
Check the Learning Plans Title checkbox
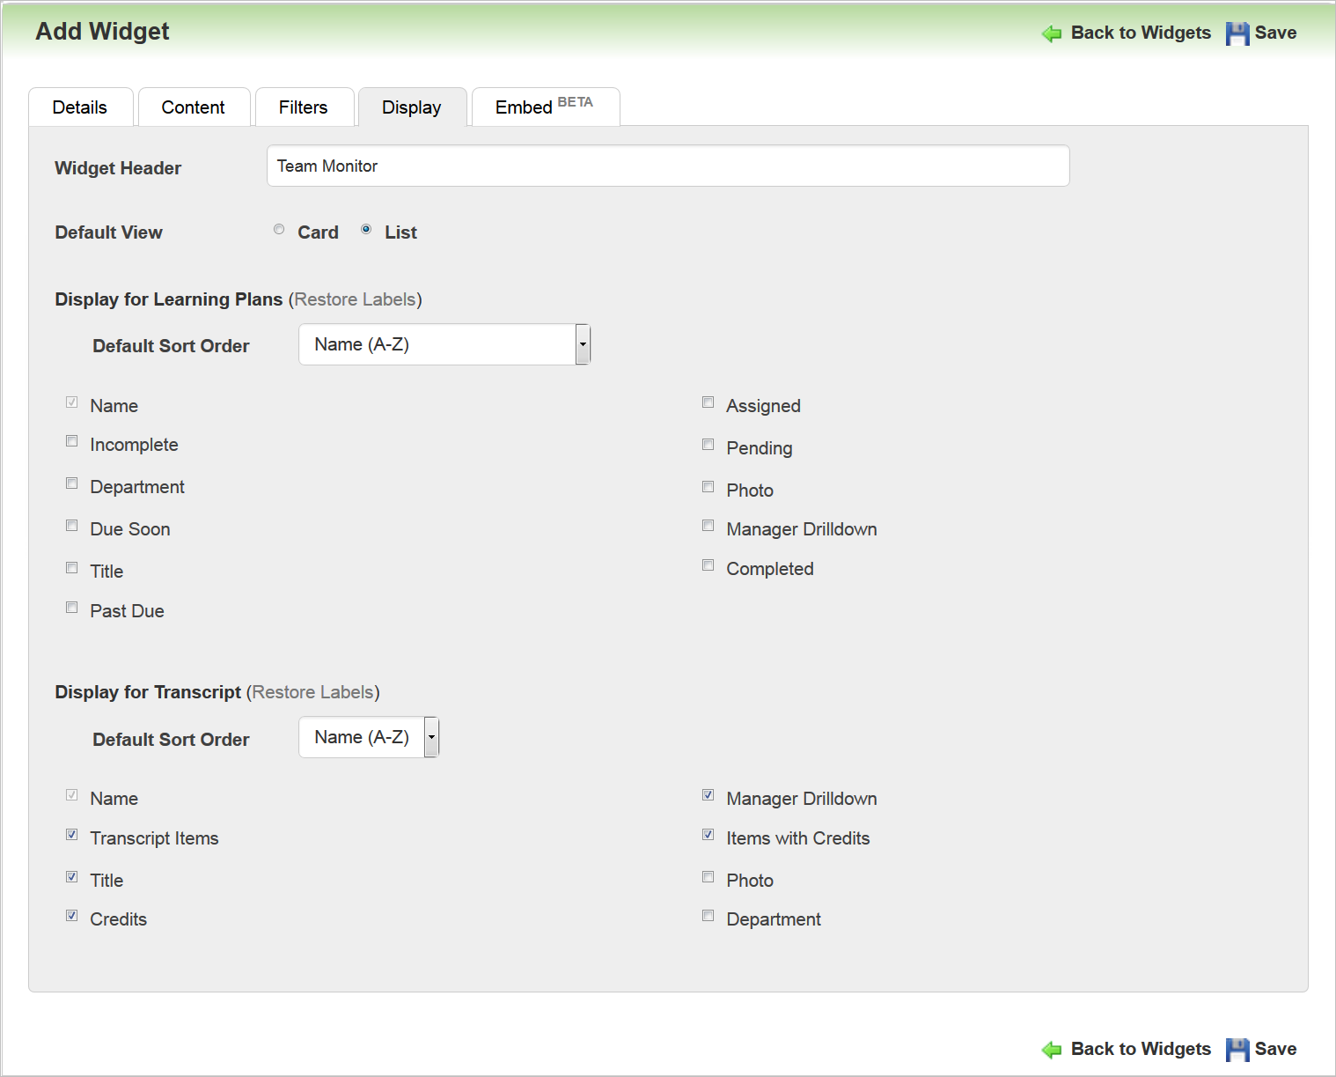pos(72,568)
